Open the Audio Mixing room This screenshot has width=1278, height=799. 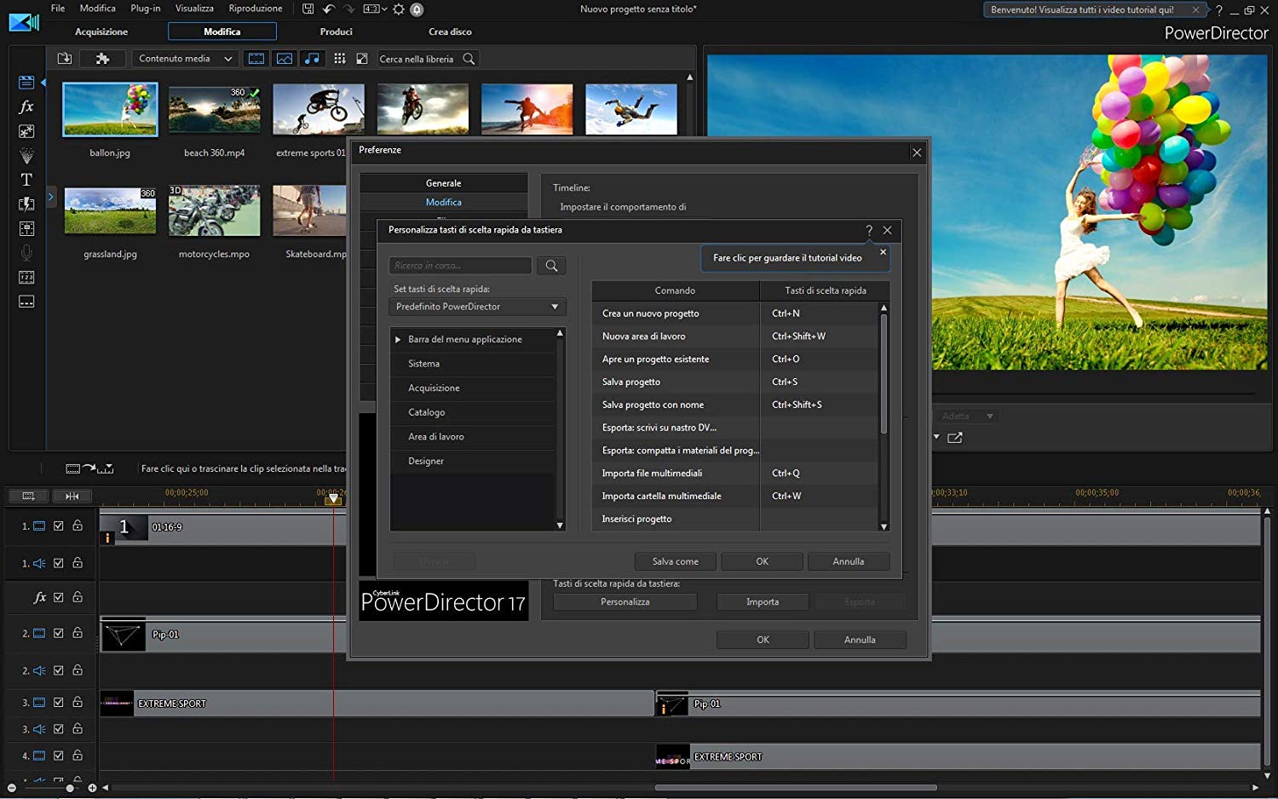(26, 228)
